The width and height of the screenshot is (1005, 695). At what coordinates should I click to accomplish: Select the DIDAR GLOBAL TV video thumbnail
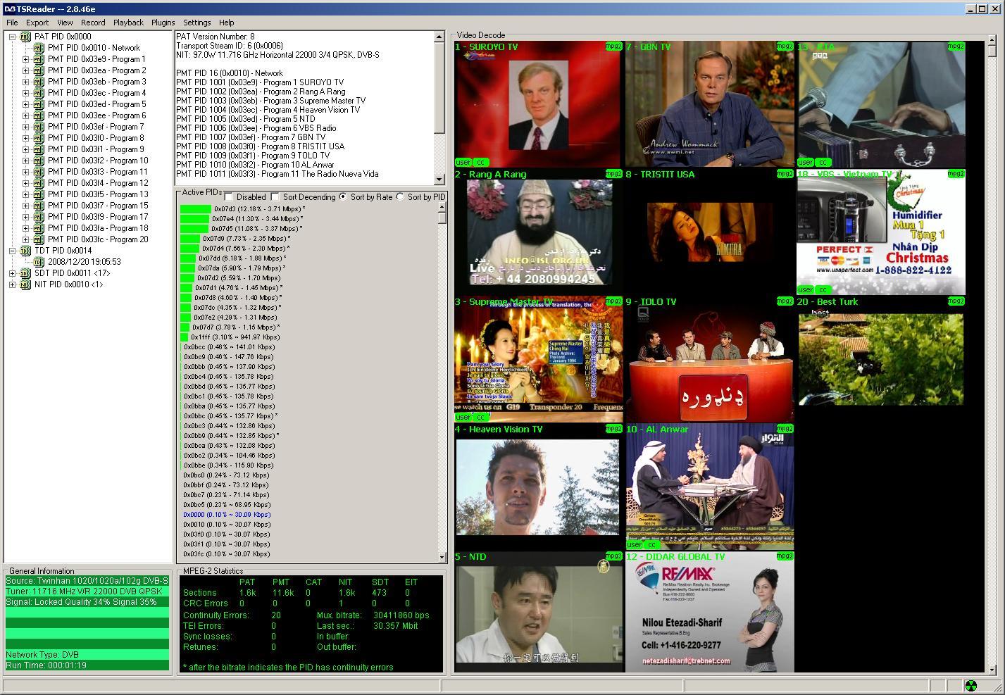[709, 613]
